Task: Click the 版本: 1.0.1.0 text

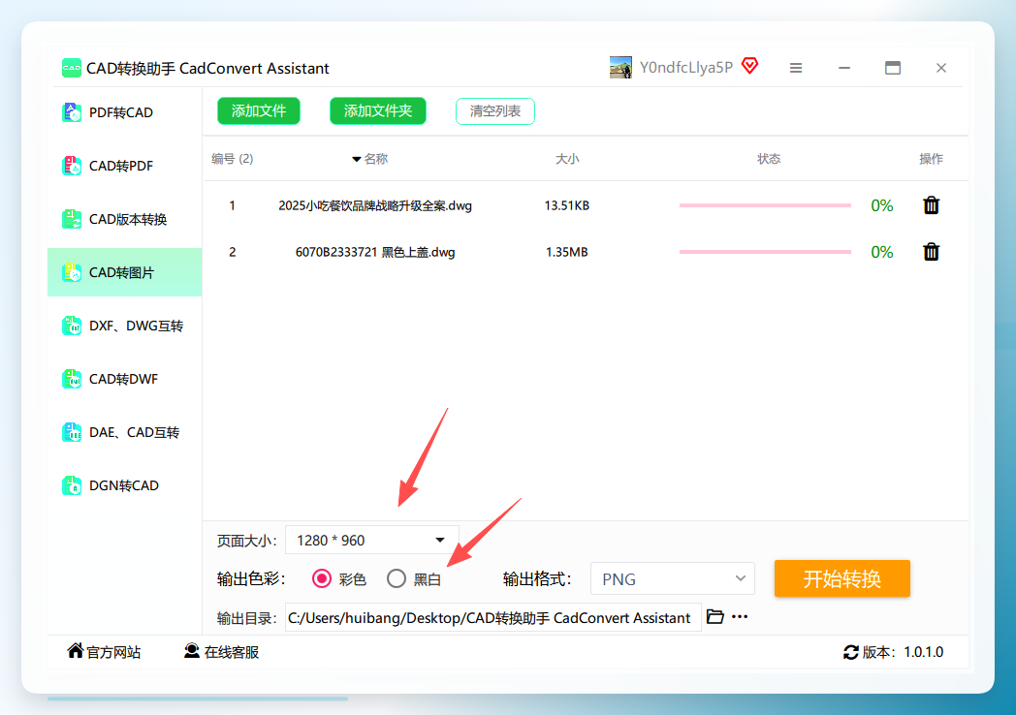Action: tap(903, 652)
